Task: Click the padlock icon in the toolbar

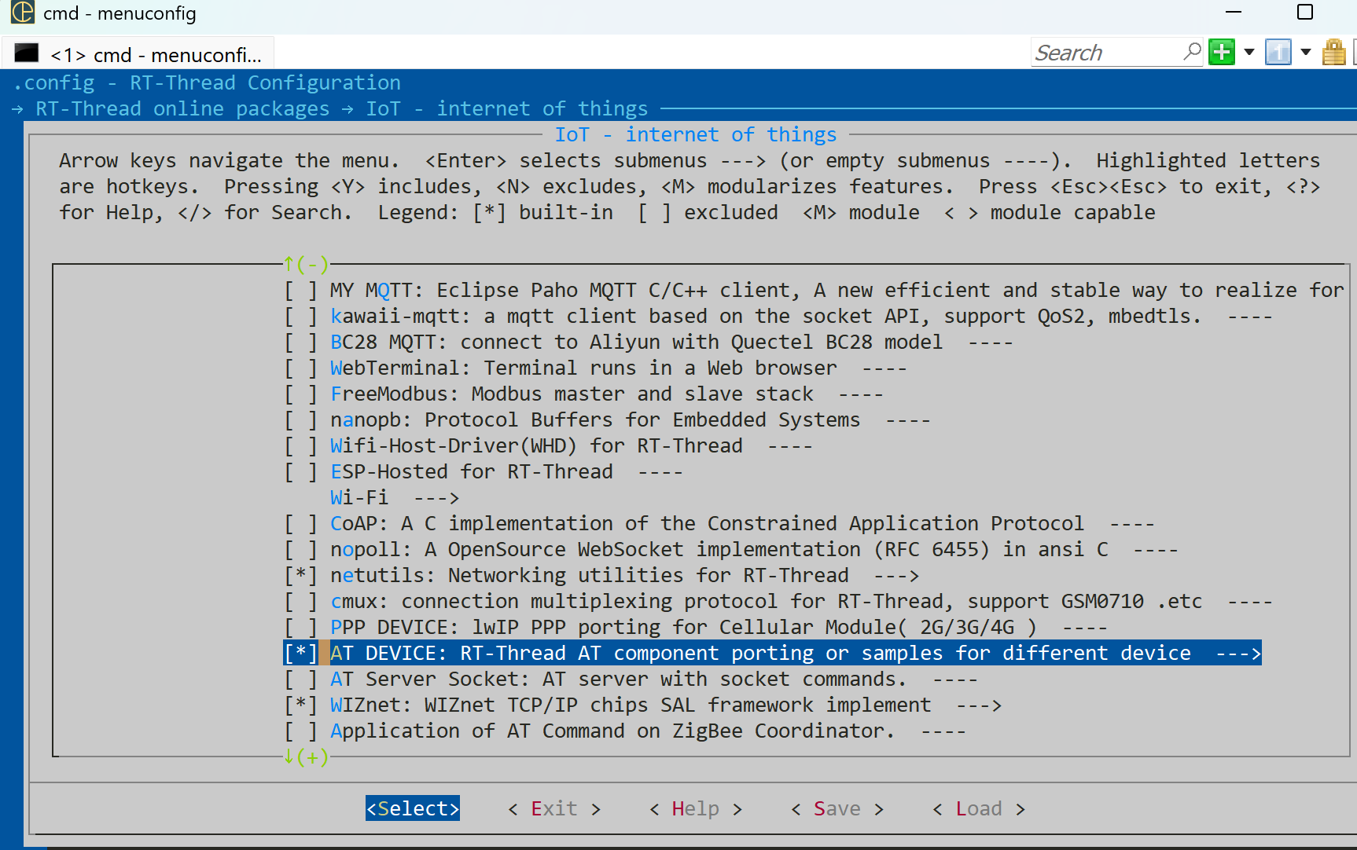Action: pyautogui.click(x=1334, y=53)
